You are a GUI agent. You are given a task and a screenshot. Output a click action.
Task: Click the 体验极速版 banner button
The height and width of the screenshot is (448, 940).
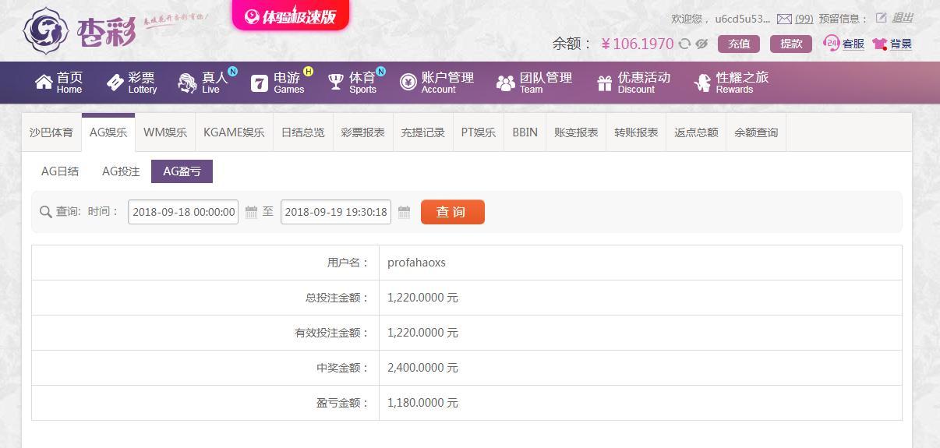[x=291, y=16]
